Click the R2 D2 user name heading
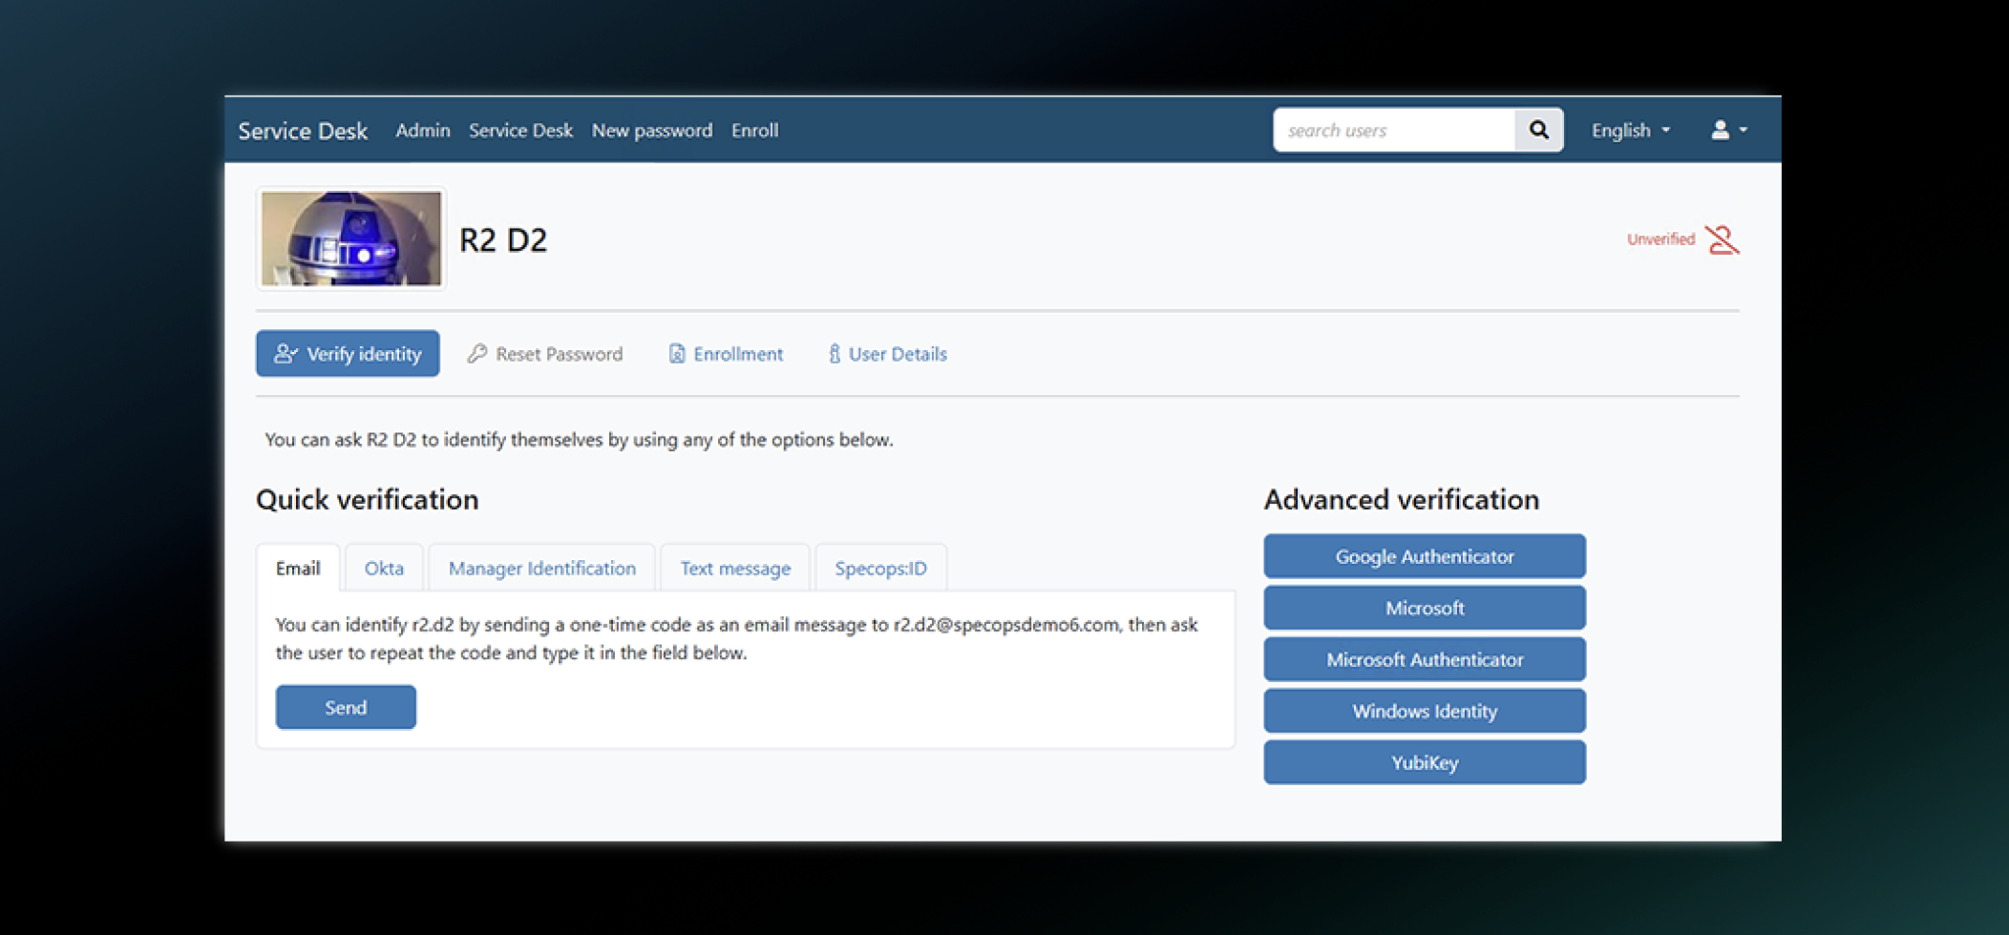The width and height of the screenshot is (2009, 935). click(503, 239)
